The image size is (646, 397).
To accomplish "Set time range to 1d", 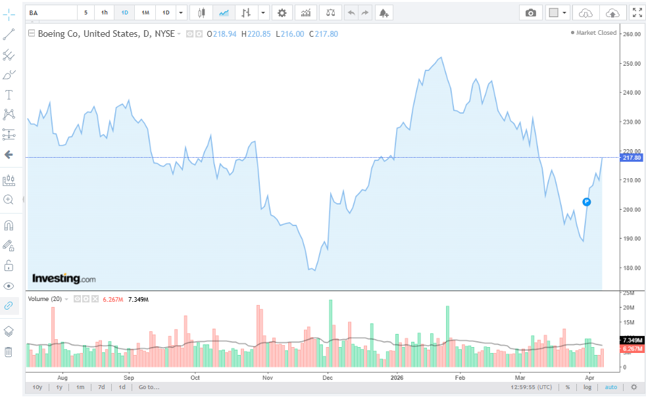I will [122, 387].
